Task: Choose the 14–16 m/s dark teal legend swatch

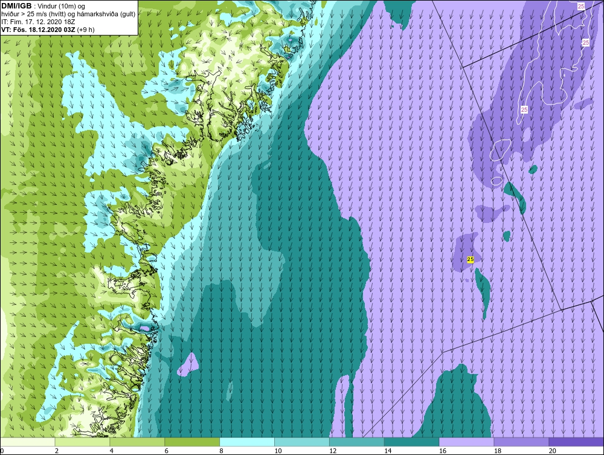Action: (412, 442)
